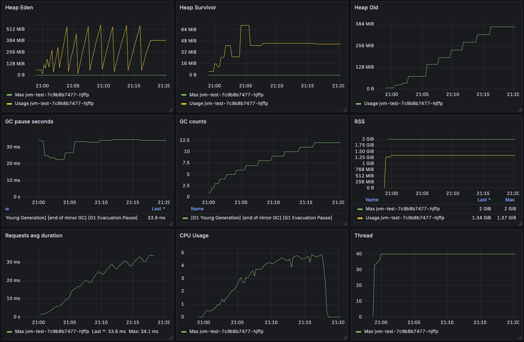This screenshot has width=524, height=342.
Task: Toggle the Max series in Requests avg duration legend
Action: point(52,331)
